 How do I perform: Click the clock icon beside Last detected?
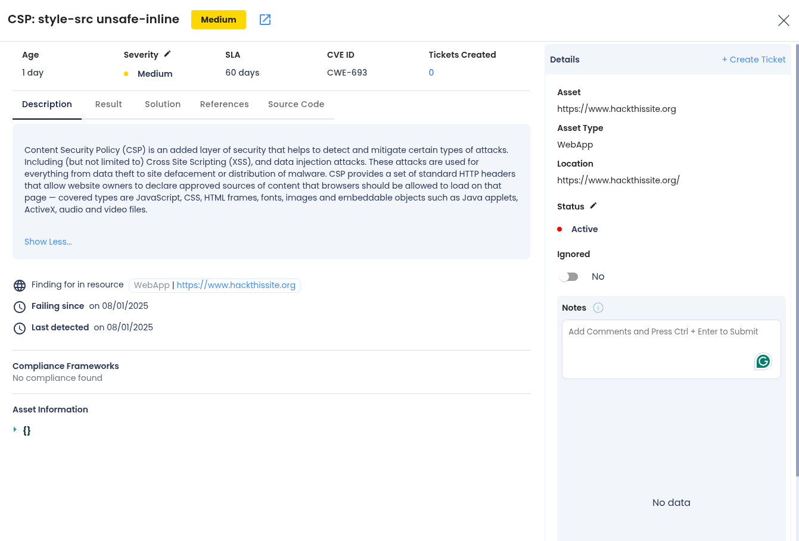pyautogui.click(x=20, y=329)
